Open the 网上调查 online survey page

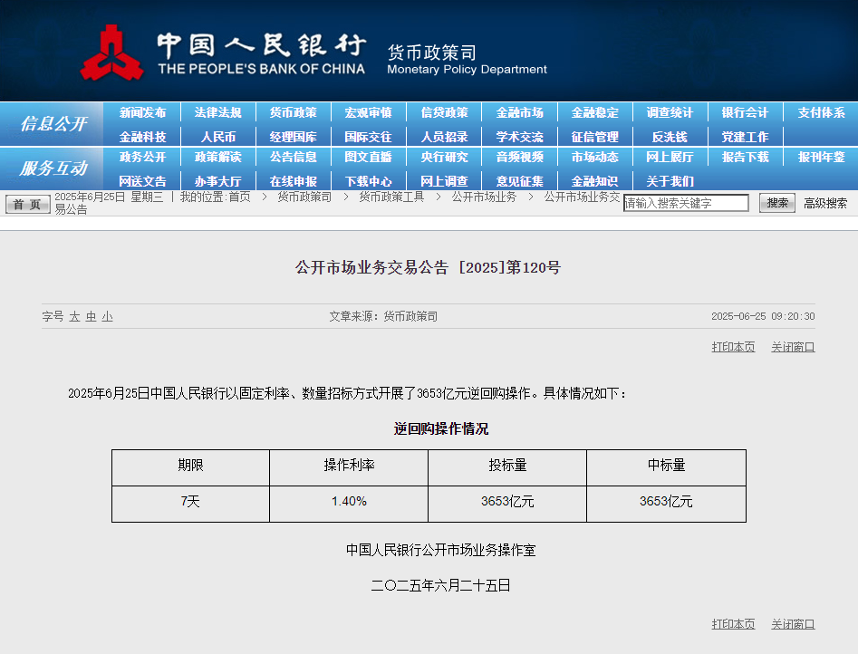click(x=445, y=180)
